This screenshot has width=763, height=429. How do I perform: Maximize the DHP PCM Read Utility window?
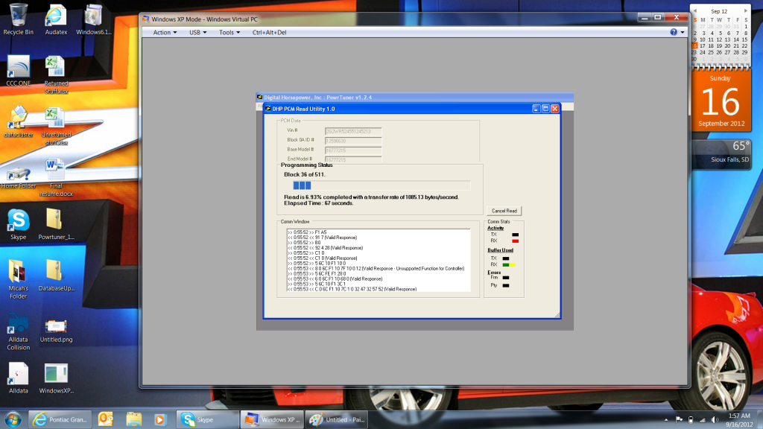point(545,109)
